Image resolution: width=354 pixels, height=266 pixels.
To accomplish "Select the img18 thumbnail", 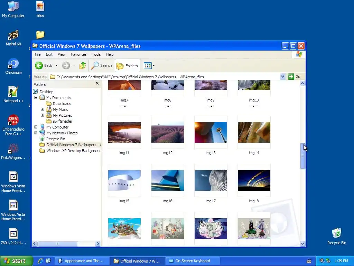I will (x=254, y=180).
